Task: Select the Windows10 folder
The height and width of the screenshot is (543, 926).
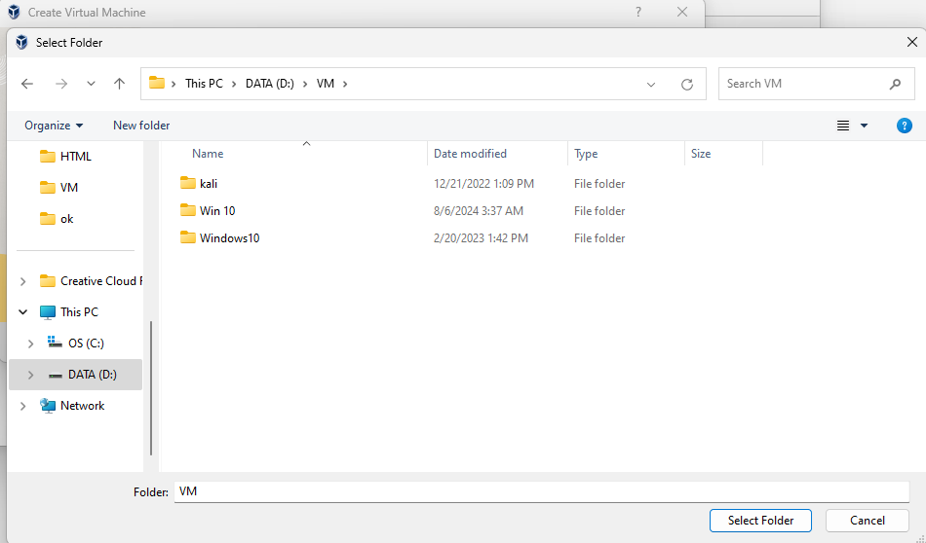Action: [230, 238]
